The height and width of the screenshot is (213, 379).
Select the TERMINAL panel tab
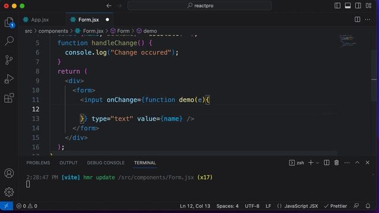pos(145,163)
